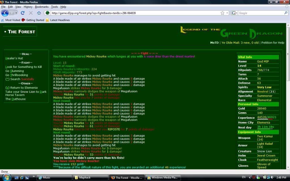Open Ye Olde Mail link
290x181 pixels.
tap(240, 43)
